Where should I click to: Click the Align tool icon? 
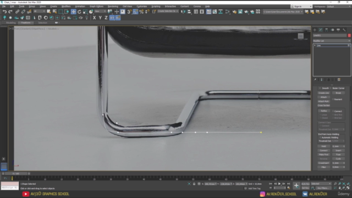pos(189,12)
